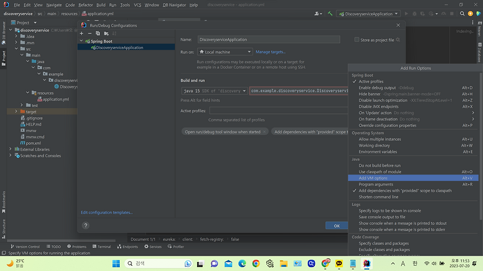Click the orange IDE update icon

click(470, 14)
